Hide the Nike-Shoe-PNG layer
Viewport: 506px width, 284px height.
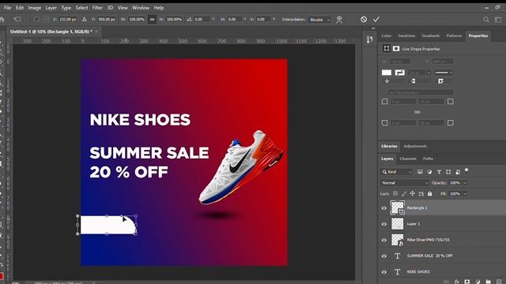tap(384, 240)
